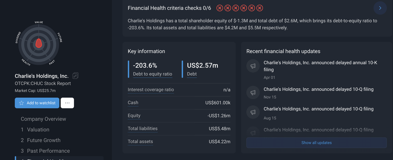Click the US$4.22m total assets value
Screen dimensions: 393x160
tap(219, 142)
